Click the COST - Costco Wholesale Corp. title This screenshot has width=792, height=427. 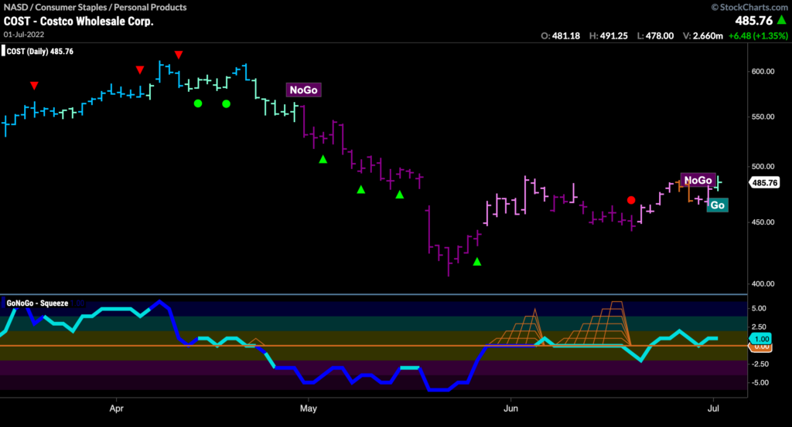point(78,21)
